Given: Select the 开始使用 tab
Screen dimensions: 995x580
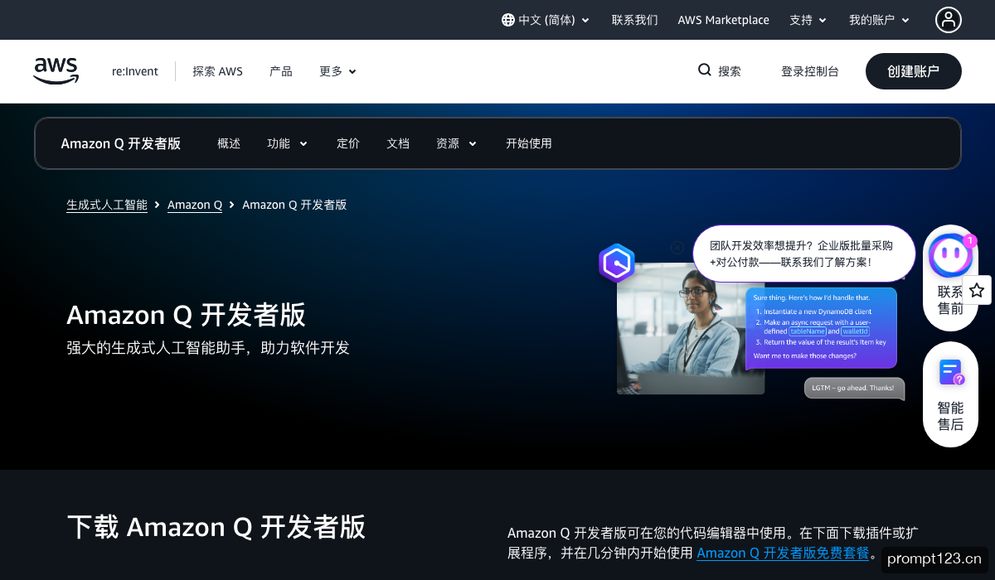Looking at the screenshot, I should tap(529, 143).
